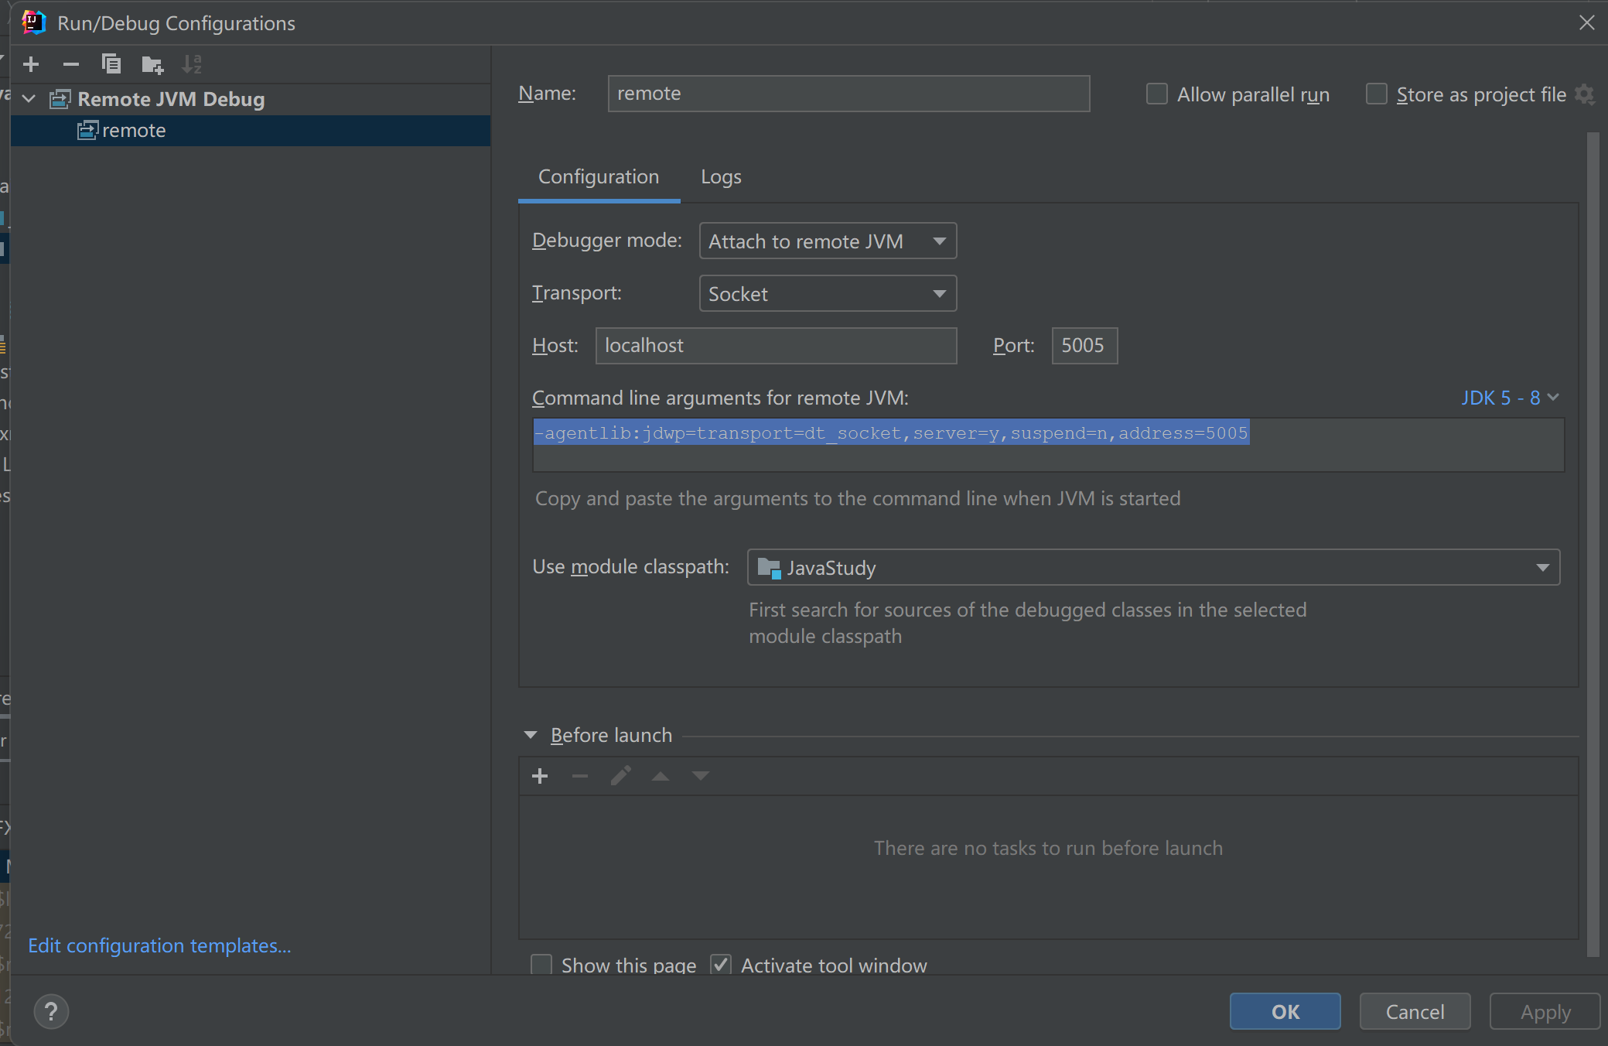Enable Show this page checkbox

[x=541, y=965]
